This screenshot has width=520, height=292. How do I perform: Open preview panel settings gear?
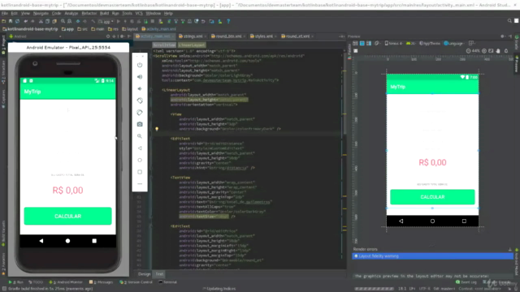tap(503, 36)
